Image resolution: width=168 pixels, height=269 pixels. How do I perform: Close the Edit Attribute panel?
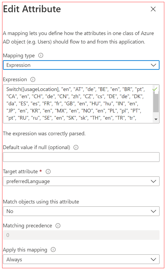point(153,9)
